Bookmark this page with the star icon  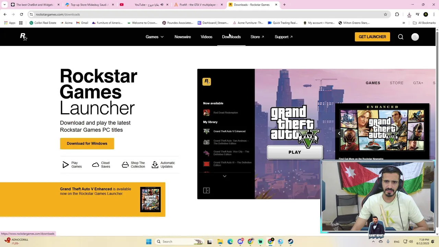385,14
